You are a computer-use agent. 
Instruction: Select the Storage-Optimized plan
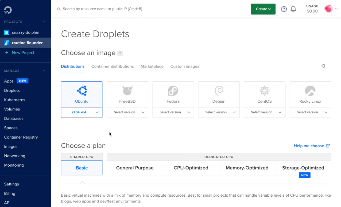tap(303, 168)
